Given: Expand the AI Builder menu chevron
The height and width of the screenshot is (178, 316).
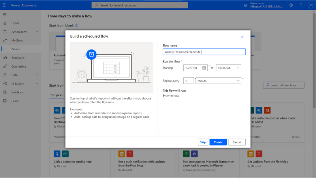Looking at the screenshot, I should tap(37, 83).
